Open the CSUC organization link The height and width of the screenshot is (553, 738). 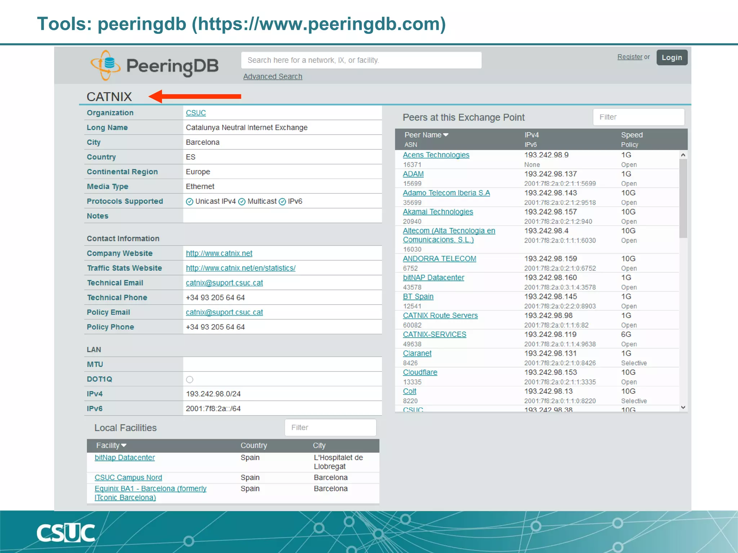point(196,113)
